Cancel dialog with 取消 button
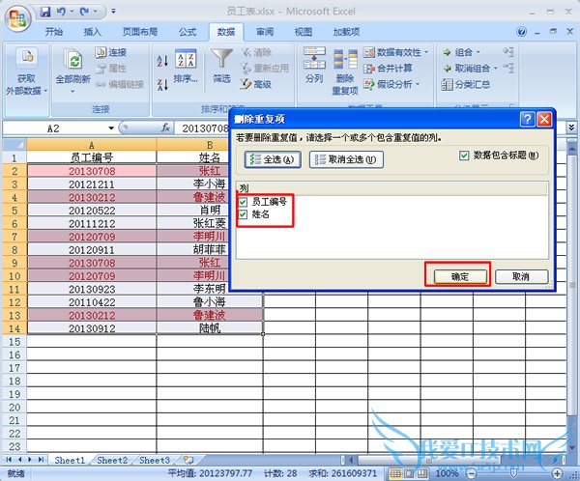Image resolution: width=580 pixels, height=481 pixels. tap(521, 276)
